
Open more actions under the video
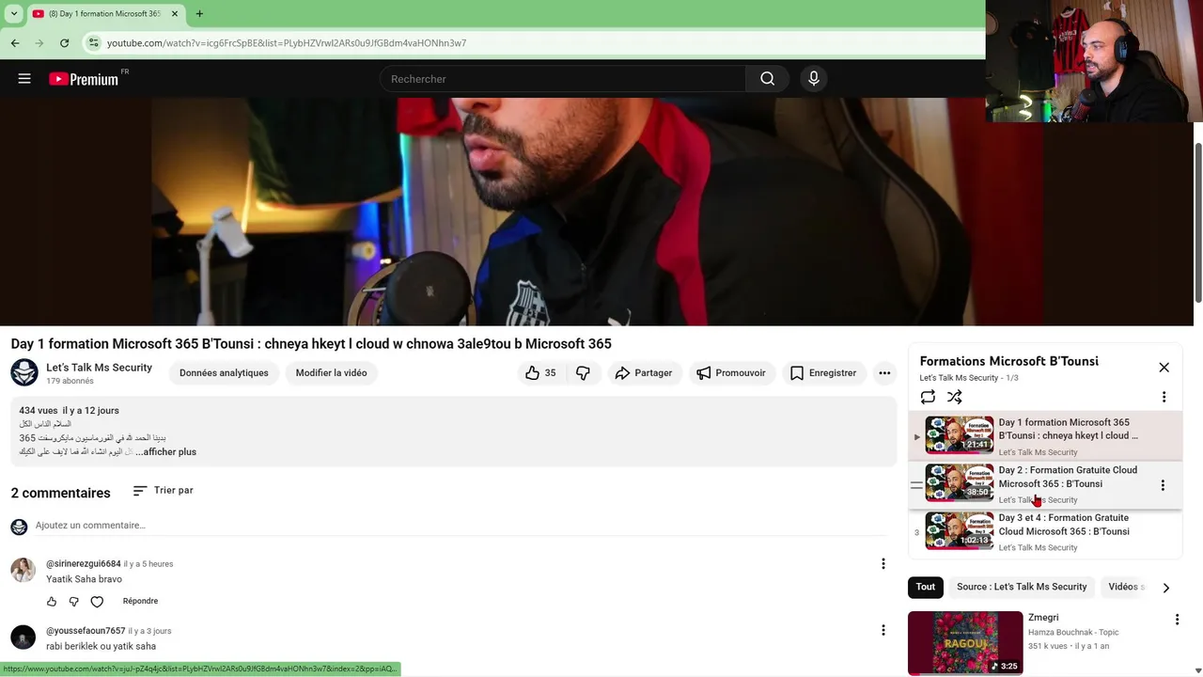click(884, 373)
